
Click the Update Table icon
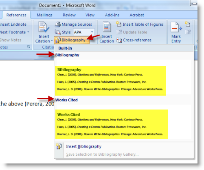(x=119, y=32)
